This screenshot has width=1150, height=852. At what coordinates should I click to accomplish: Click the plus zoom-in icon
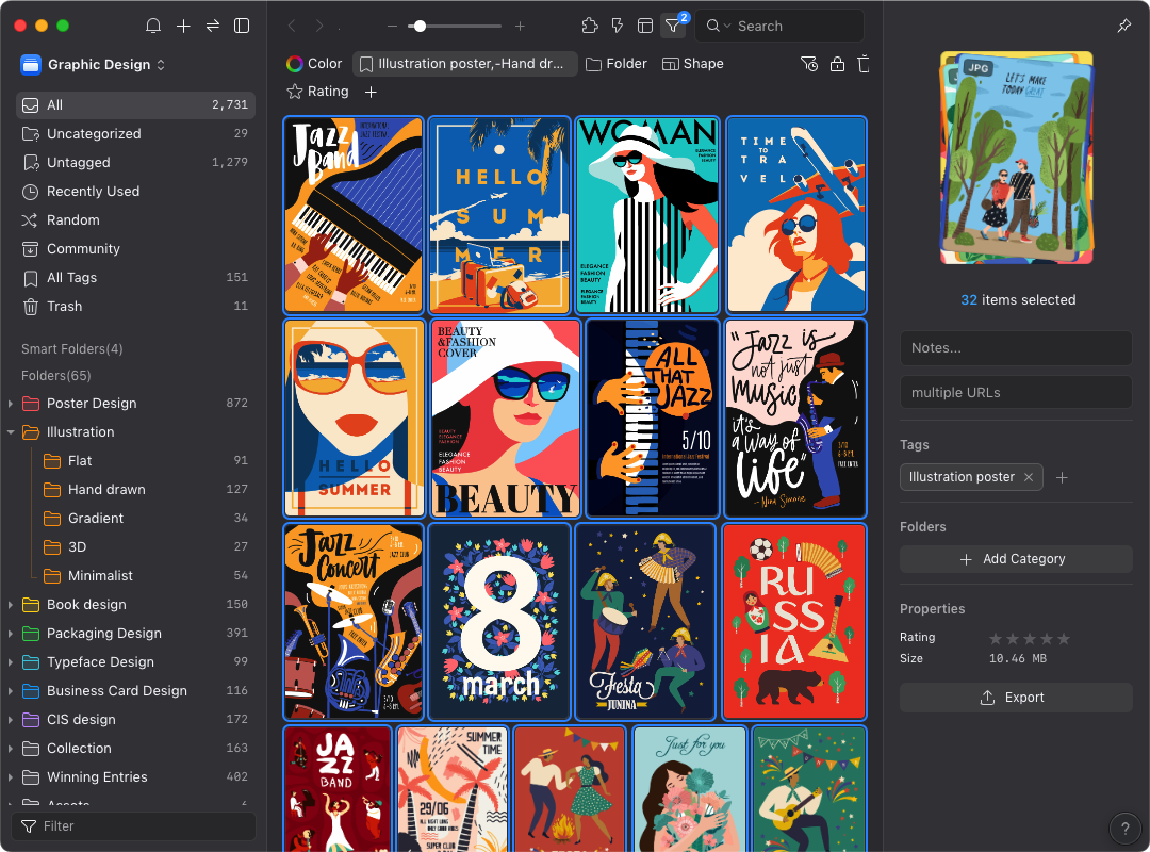[x=520, y=26]
